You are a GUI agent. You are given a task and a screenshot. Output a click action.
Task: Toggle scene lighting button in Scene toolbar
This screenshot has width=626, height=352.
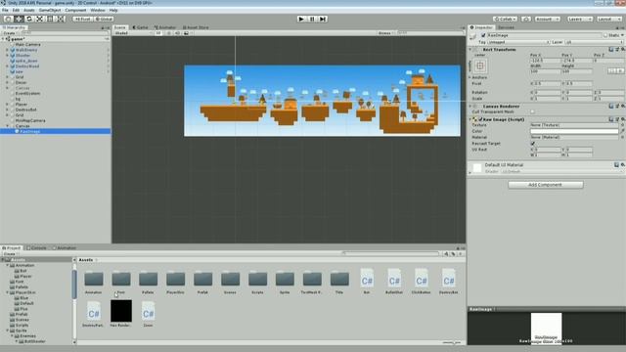click(x=168, y=33)
